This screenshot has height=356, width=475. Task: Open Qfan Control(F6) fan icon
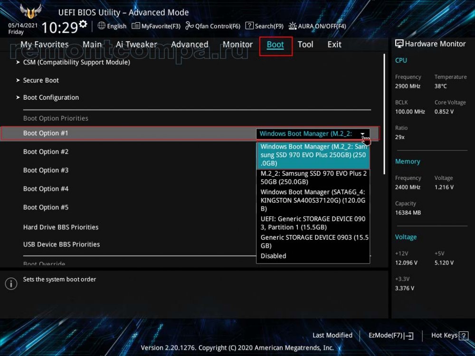click(x=190, y=26)
